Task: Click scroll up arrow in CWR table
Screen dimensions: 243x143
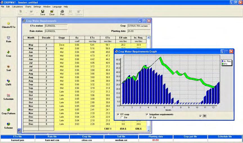Action: click(x=148, y=37)
